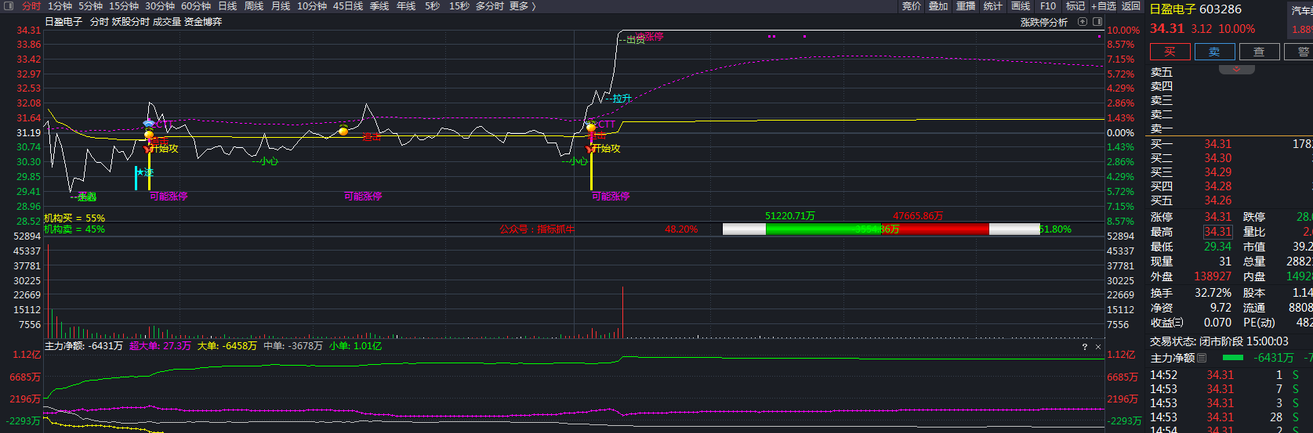1313x433 pixels.
Task: Add stock via +自选 button
Action: pos(1103,6)
